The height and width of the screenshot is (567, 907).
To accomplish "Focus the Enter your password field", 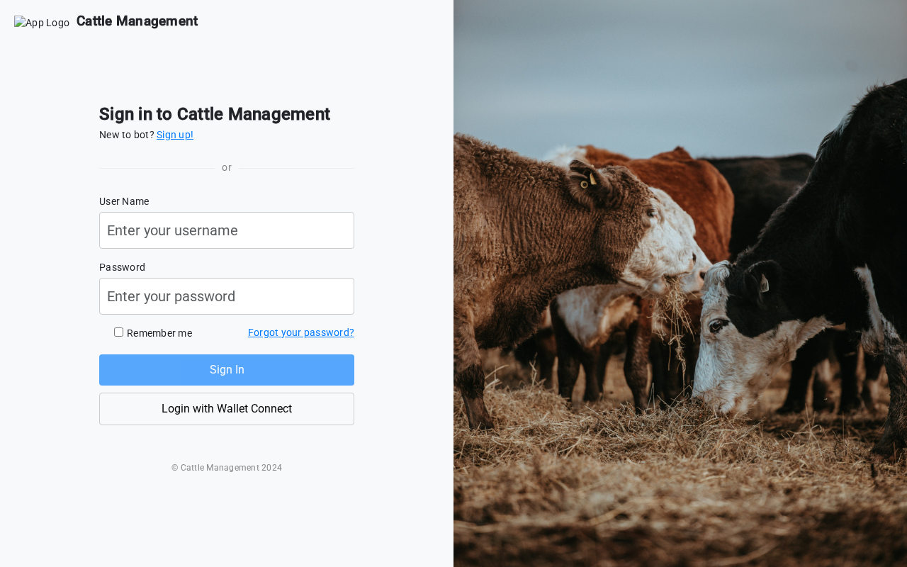I will pos(227,296).
